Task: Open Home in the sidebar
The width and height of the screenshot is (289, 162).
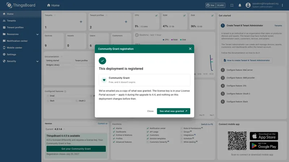Action: click(21, 14)
